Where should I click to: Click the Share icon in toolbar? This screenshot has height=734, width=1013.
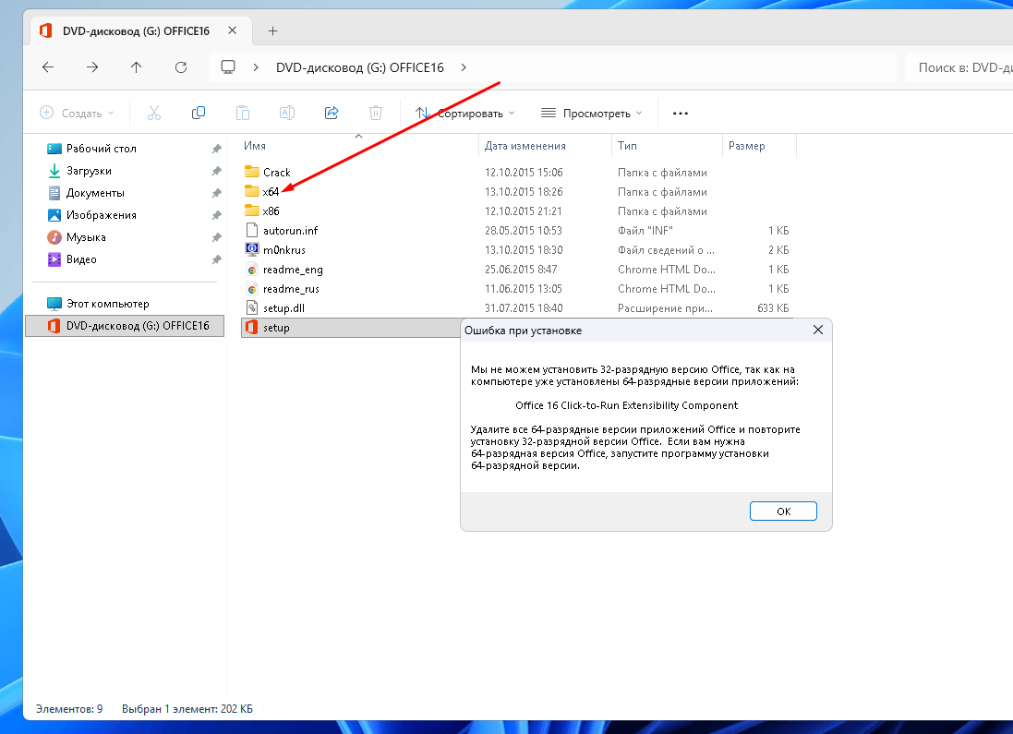click(332, 113)
